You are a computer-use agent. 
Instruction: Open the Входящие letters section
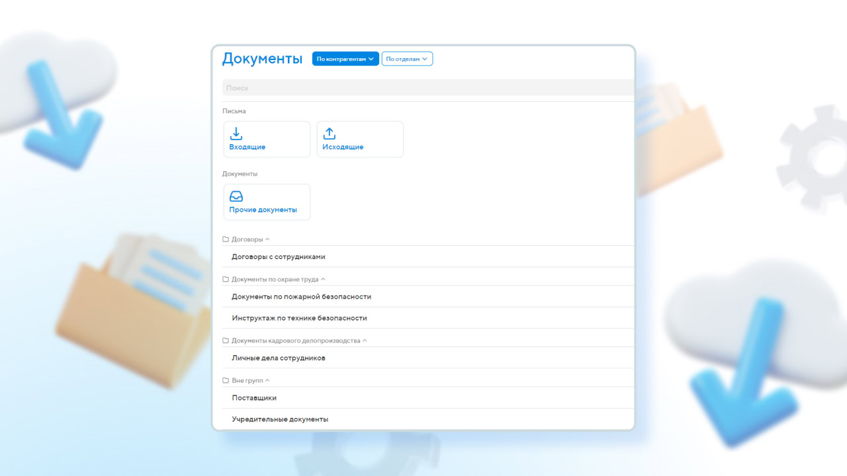point(267,139)
